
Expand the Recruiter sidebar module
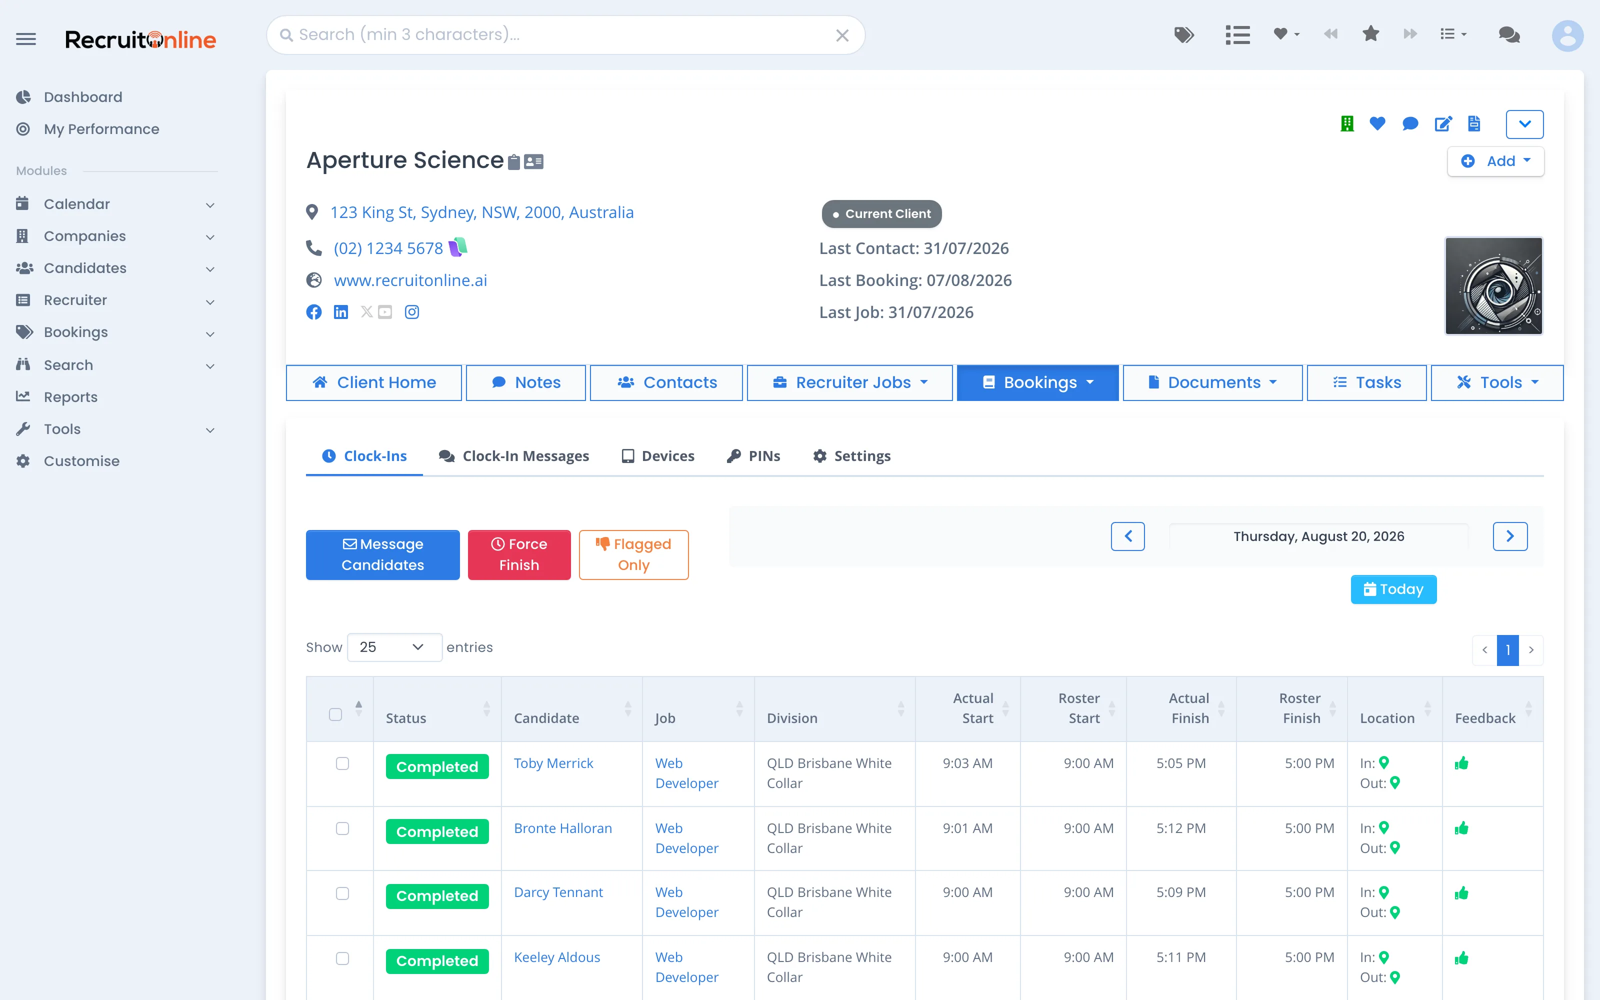click(116, 300)
